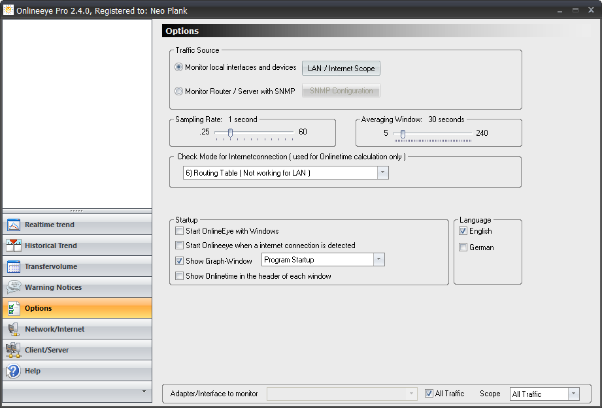Go to Warning Notices section
The width and height of the screenshot is (602, 408).
(77, 287)
